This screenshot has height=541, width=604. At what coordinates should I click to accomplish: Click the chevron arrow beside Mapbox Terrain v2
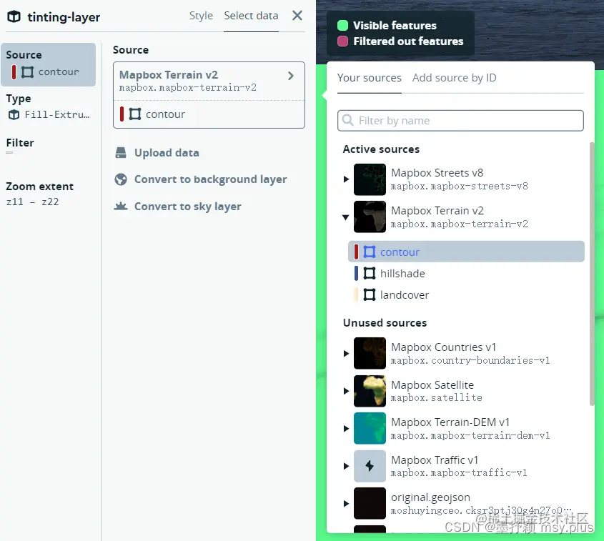pos(291,76)
